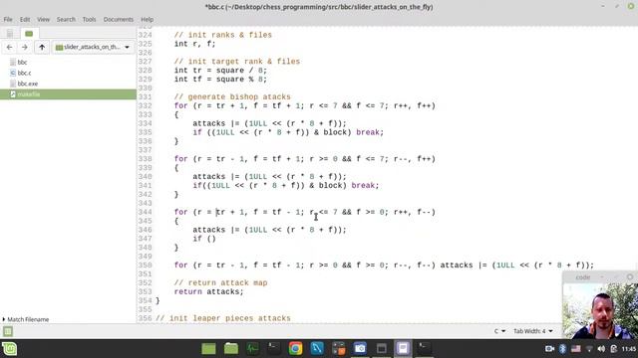Image resolution: width=638 pixels, height=358 pixels.
Task: Open the Tools menu
Action: (x=89, y=20)
